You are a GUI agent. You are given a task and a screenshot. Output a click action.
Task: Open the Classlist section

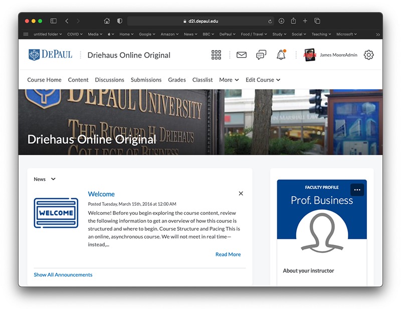202,80
